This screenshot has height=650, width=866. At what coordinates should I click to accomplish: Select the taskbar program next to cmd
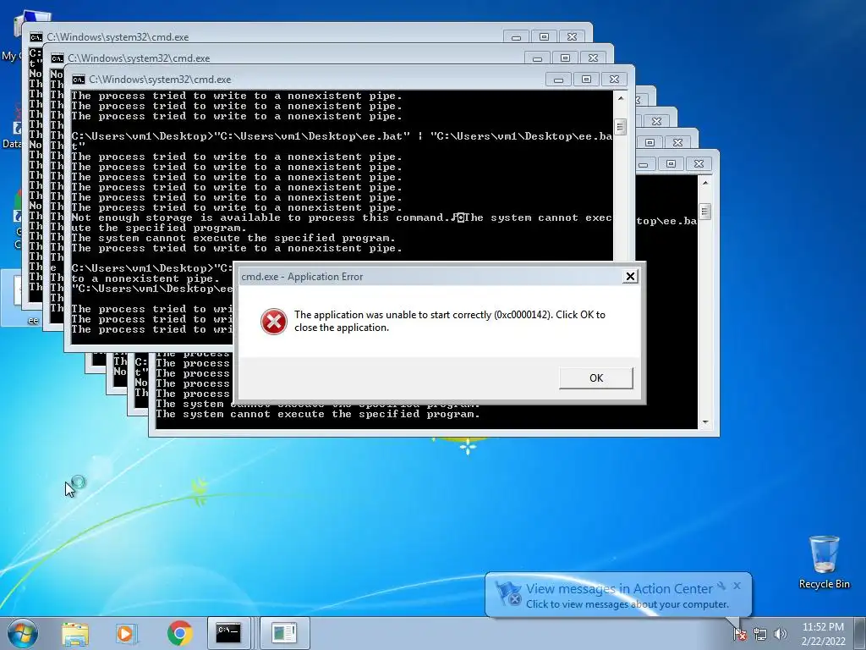284,633
